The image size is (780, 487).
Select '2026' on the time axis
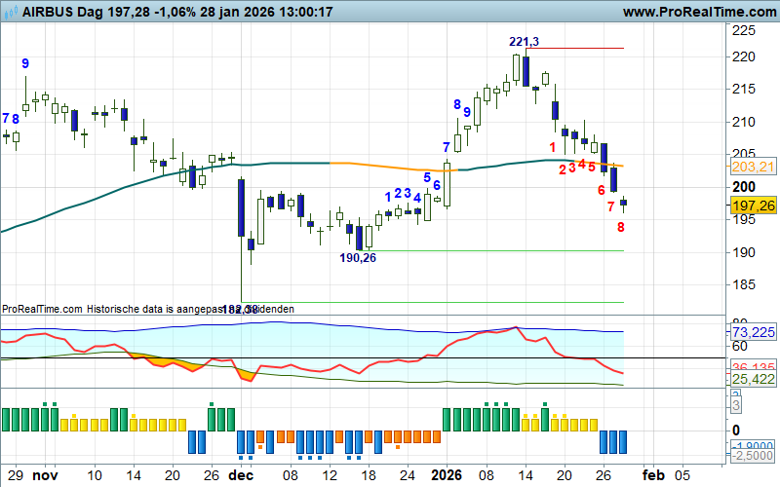click(x=447, y=475)
